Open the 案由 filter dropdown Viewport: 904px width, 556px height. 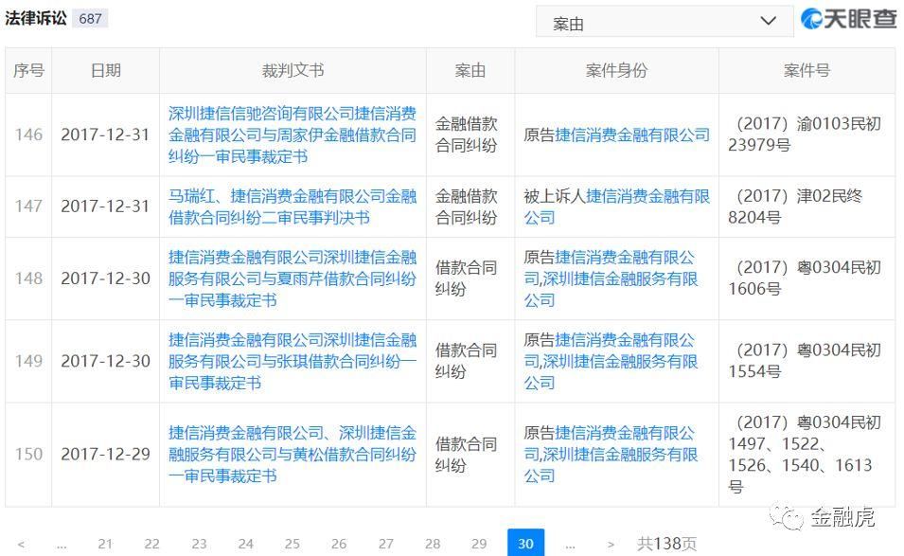click(665, 22)
